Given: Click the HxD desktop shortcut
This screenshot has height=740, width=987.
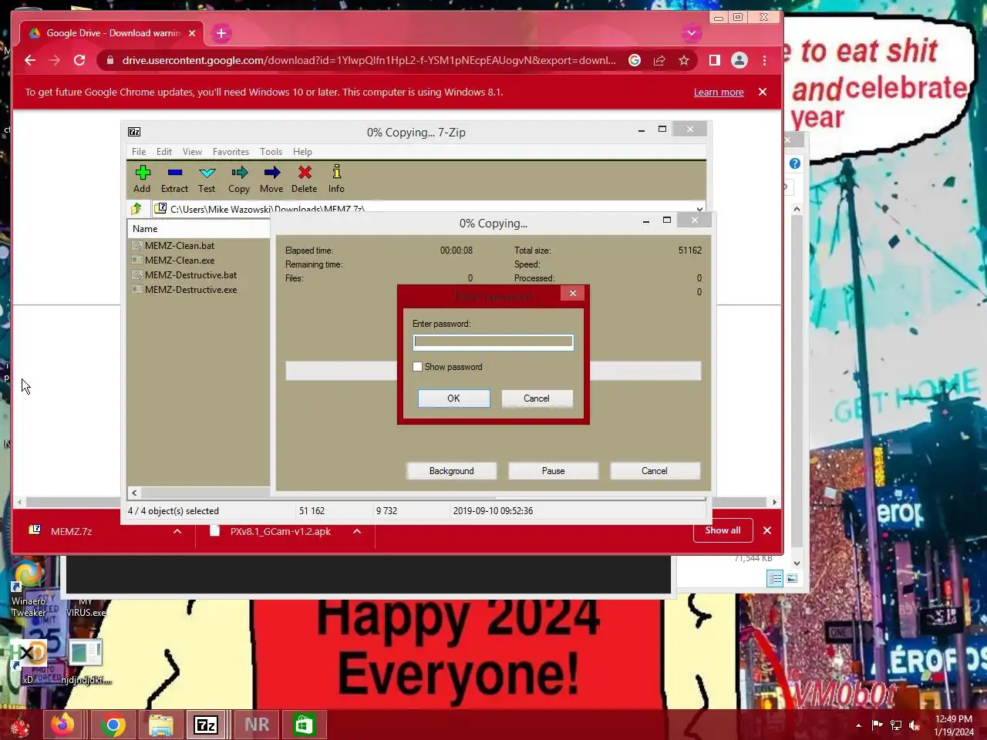Looking at the screenshot, I should tap(29, 661).
